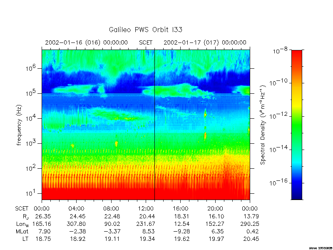This screenshot has width=333, height=250.
Task: Click the LT value 18.92
Action: [x=78, y=239]
